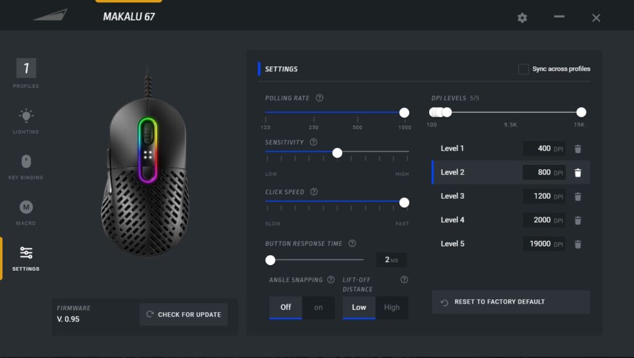Click Check for Update button
The width and height of the screenshot is (634, 358).
[183, 315]
